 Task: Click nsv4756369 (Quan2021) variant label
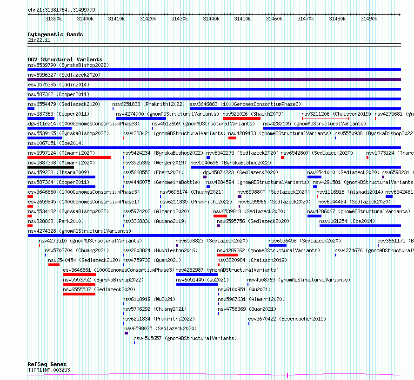tap(247, 309)
